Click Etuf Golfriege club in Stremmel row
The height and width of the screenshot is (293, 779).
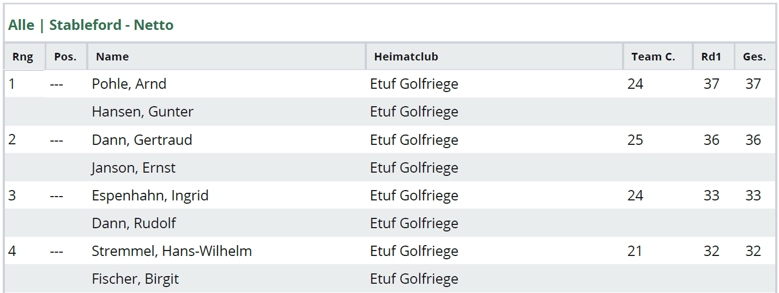coord(414,251)
